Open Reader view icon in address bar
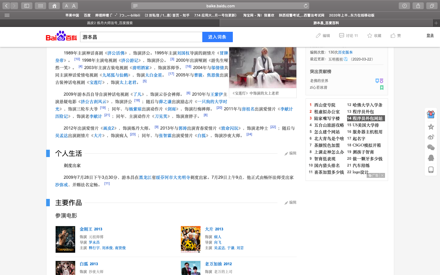This screenshot has height=275, width=440. [135, 6]
